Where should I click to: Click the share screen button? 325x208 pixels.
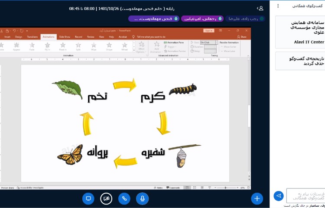(x=88, y=198)
